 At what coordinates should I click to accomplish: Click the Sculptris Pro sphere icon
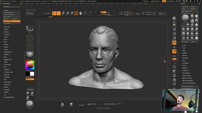pos(81,13)
